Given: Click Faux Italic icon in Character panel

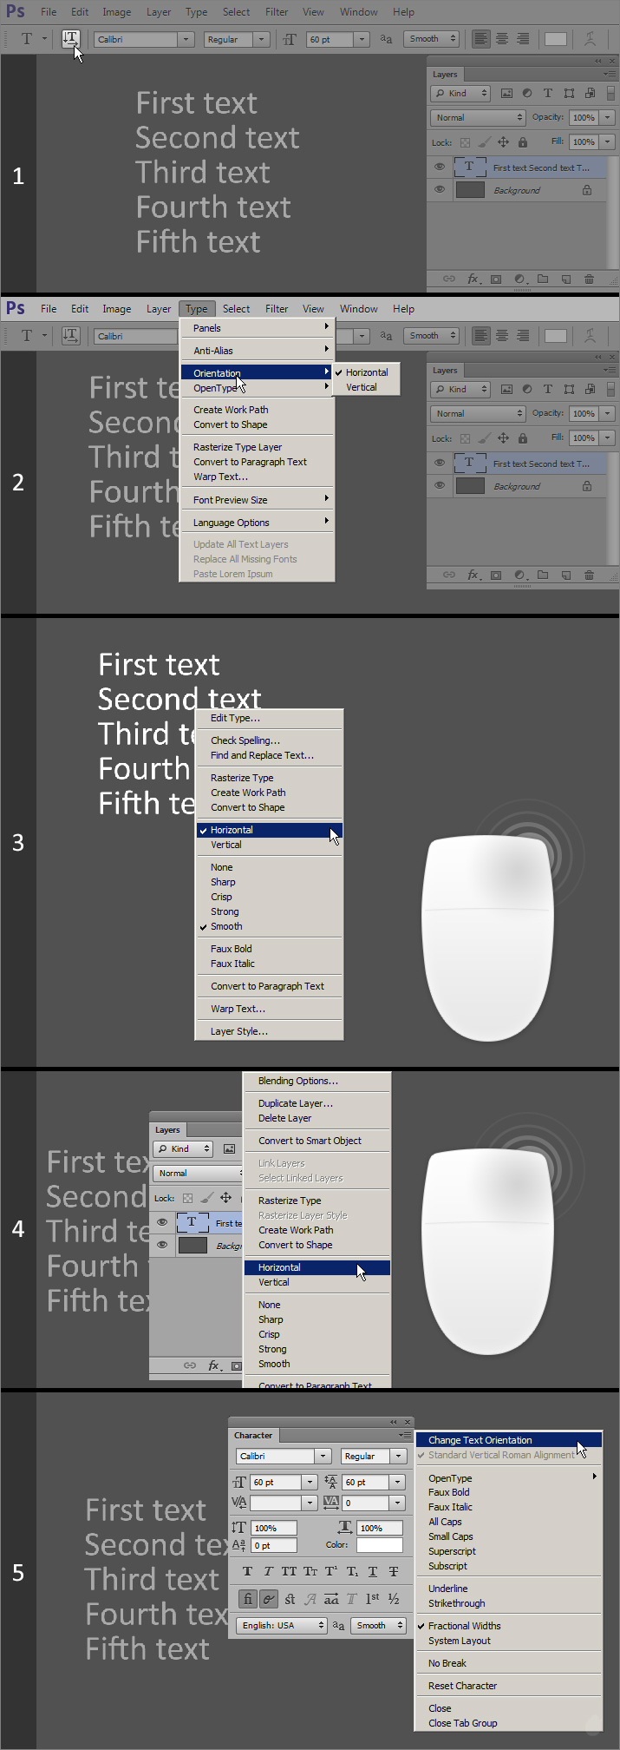Looking at the screenshot, I should click(x=268, y=1571).
